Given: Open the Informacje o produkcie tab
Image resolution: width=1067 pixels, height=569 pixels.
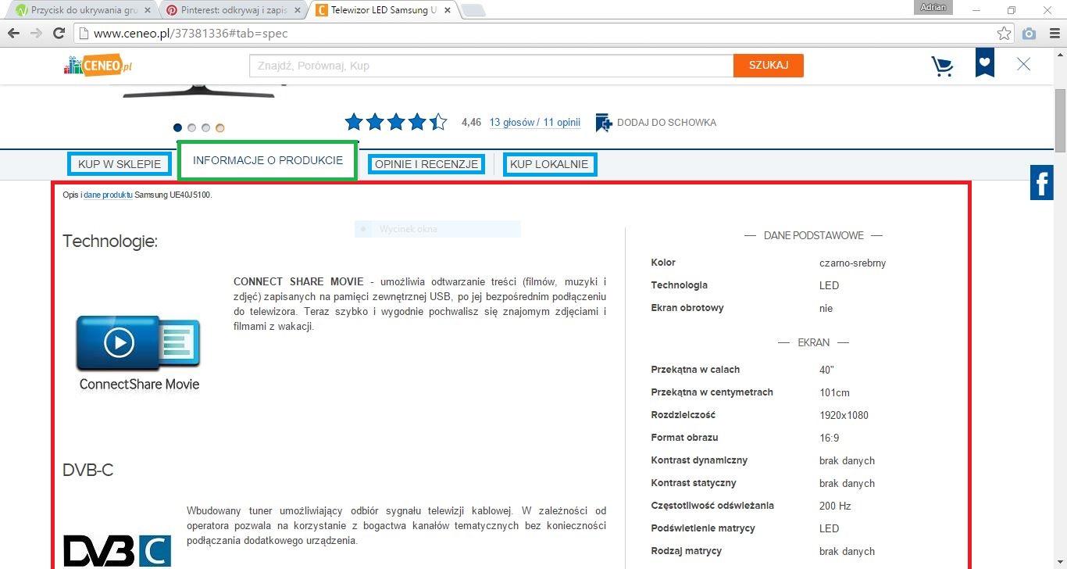Looking at the screenshot, I should (268, 160).
